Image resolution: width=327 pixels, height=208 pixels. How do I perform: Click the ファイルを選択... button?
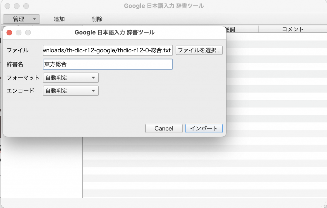pyautogui.click(x=199, y=50)
